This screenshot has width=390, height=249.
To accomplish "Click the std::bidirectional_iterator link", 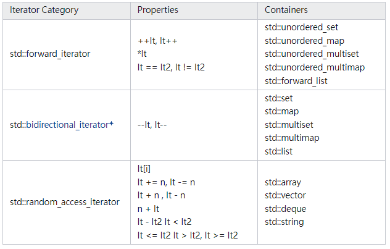I will (59, 125).
